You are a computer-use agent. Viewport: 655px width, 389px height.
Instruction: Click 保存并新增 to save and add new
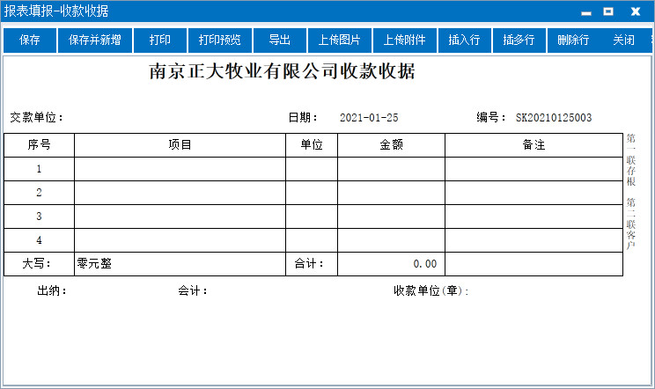(x=95, y=40)
